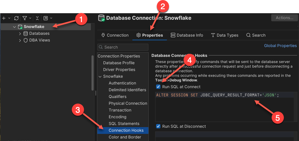Click the Actions... button
299x141 pixels.
click(284, 18)
